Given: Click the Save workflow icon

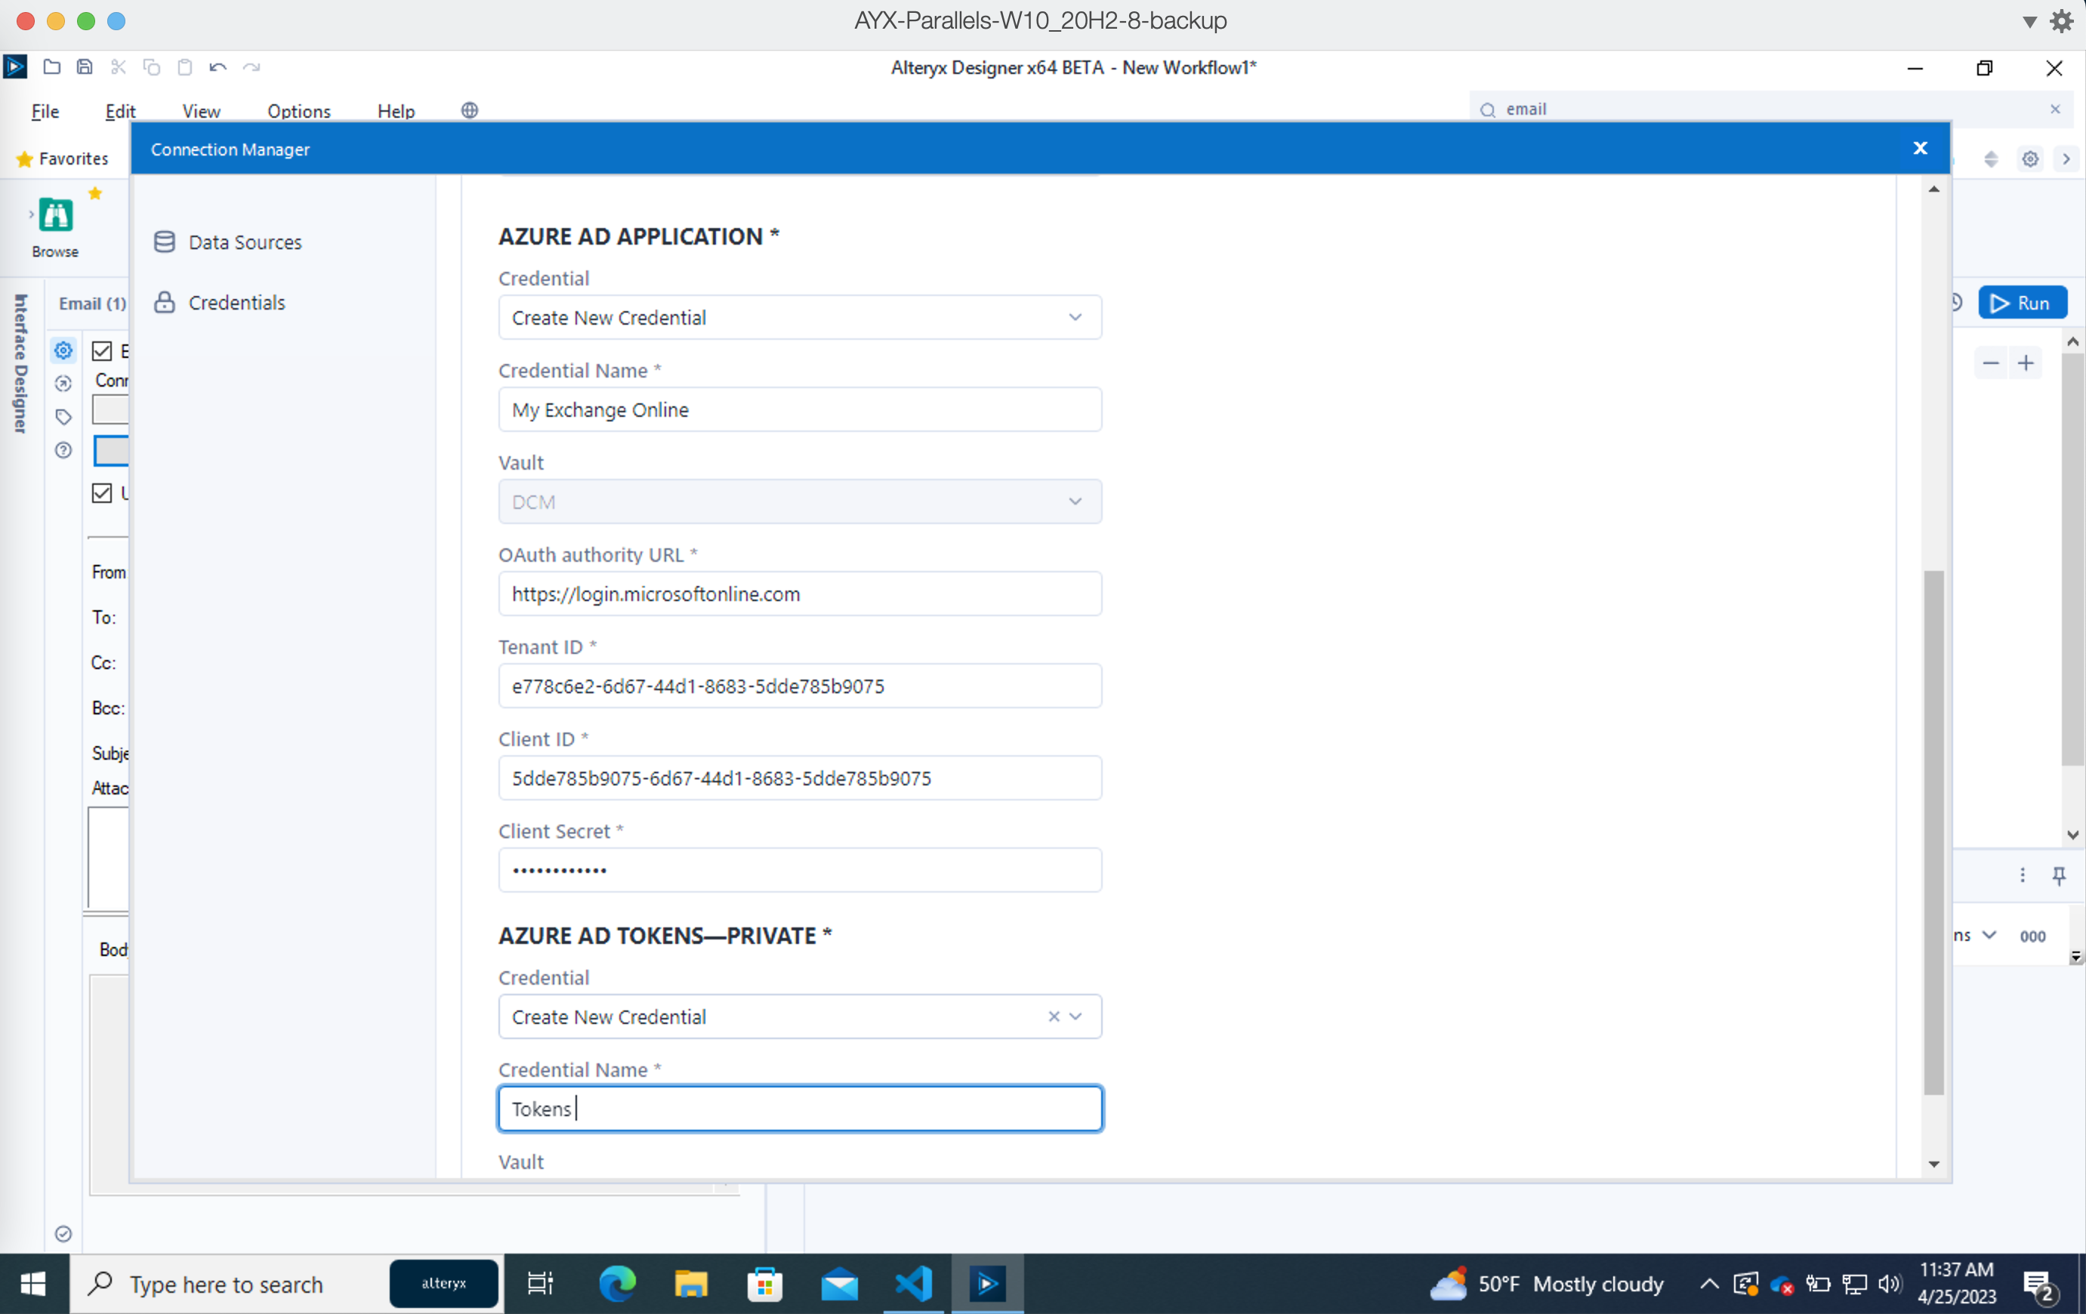Looking at the screenshot, I should click(x=84, y=66).
